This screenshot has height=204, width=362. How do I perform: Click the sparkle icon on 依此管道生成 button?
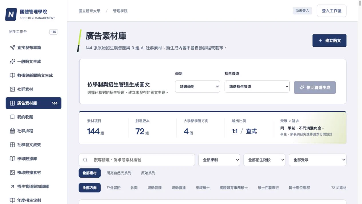coord(302,88)
